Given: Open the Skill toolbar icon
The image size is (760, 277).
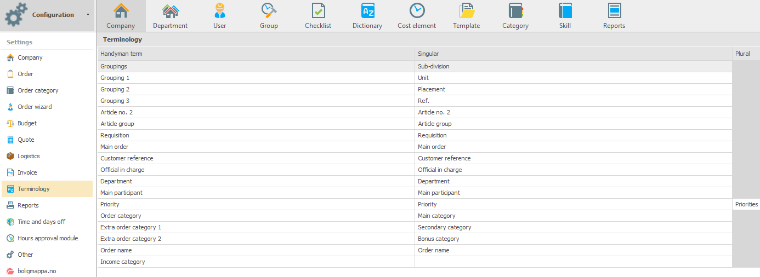Looking at the screenshot, I should 565,16.
